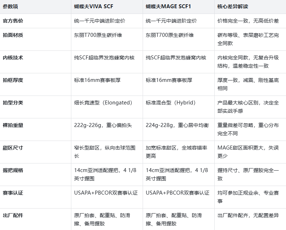Select the 赛事认证 row label

click(x=13, y=193)
